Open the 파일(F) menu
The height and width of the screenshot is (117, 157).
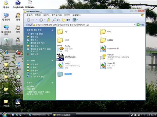coord(29,15)
